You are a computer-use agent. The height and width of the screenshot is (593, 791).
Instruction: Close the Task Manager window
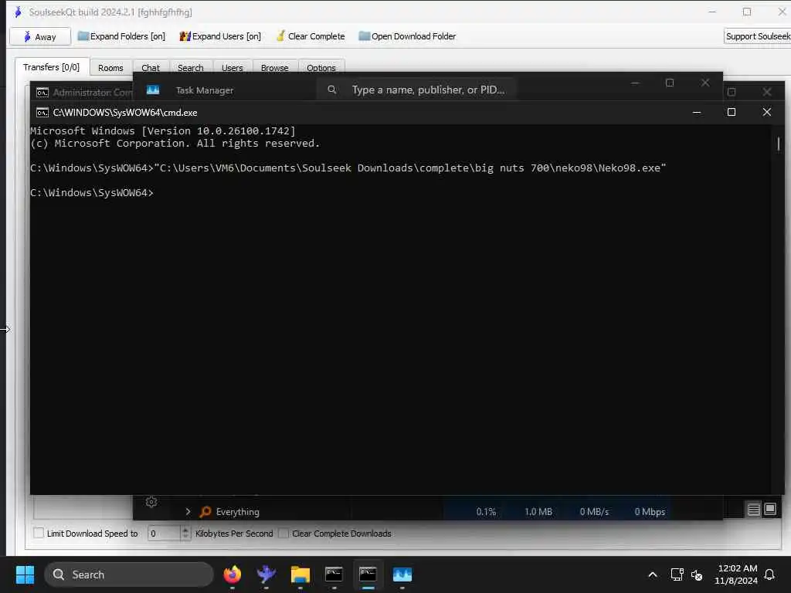(705, 83)
